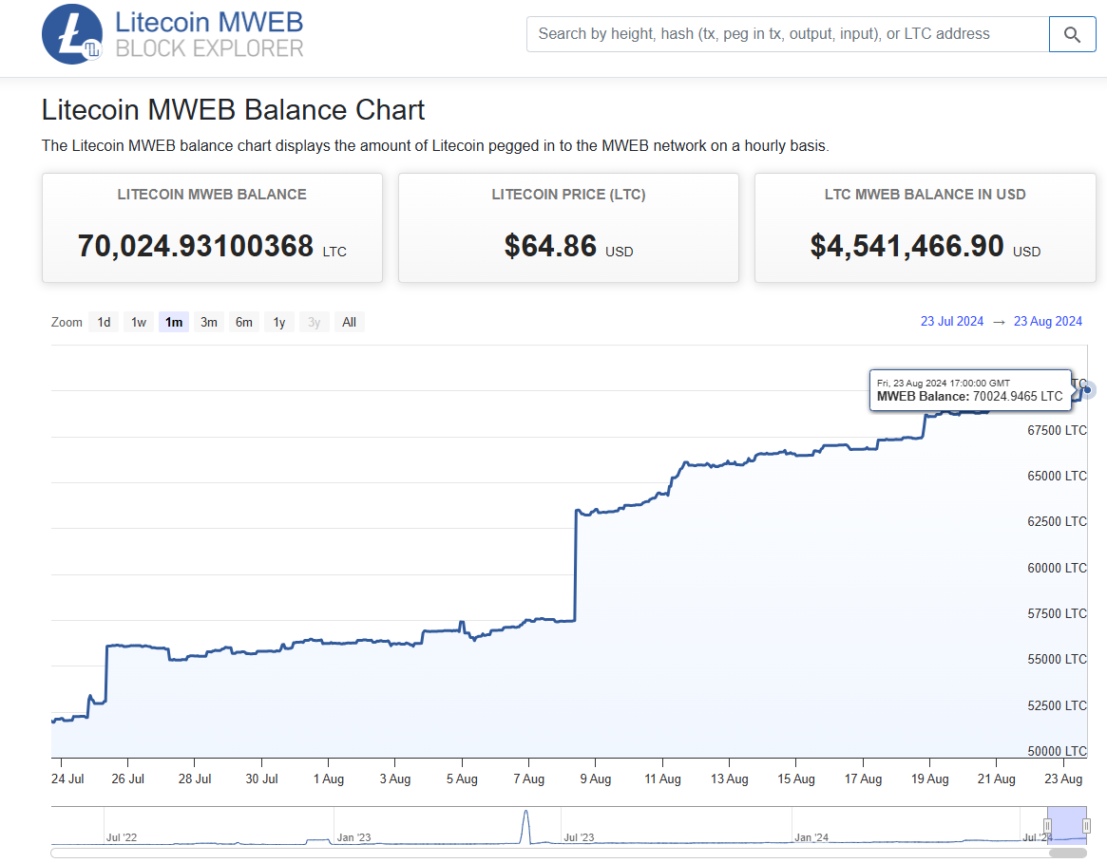
Task: Click the 9 Aug x-axis label
Action: pos(595,779)
